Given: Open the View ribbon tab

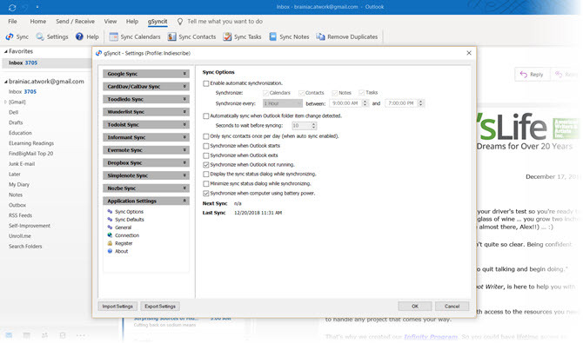Looking at the screenshot, I should pyautogui.click(x=110, y=22).
